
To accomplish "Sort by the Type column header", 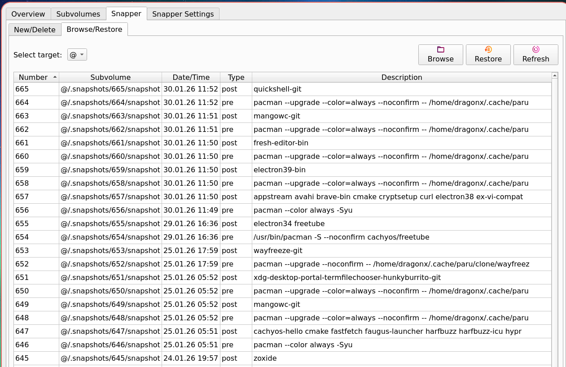I will click(236, 77).
